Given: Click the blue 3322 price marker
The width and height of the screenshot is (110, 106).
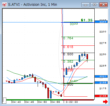Looking at the screenshot, I should (x=101, y=22).
